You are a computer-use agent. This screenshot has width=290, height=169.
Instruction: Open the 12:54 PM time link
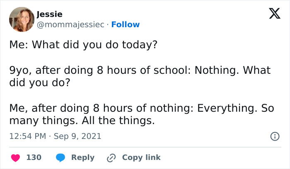27,136
